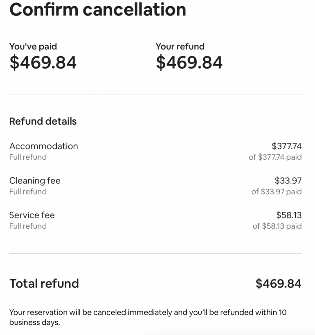Click the Service fee line item label
This screenshot has height=335, width=315.
(32, 215)
